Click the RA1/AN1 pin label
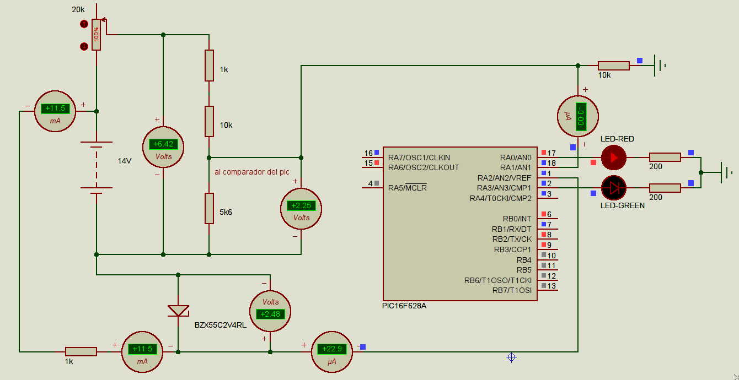This screenshot has width=739, height=380. tap(516, 167)
